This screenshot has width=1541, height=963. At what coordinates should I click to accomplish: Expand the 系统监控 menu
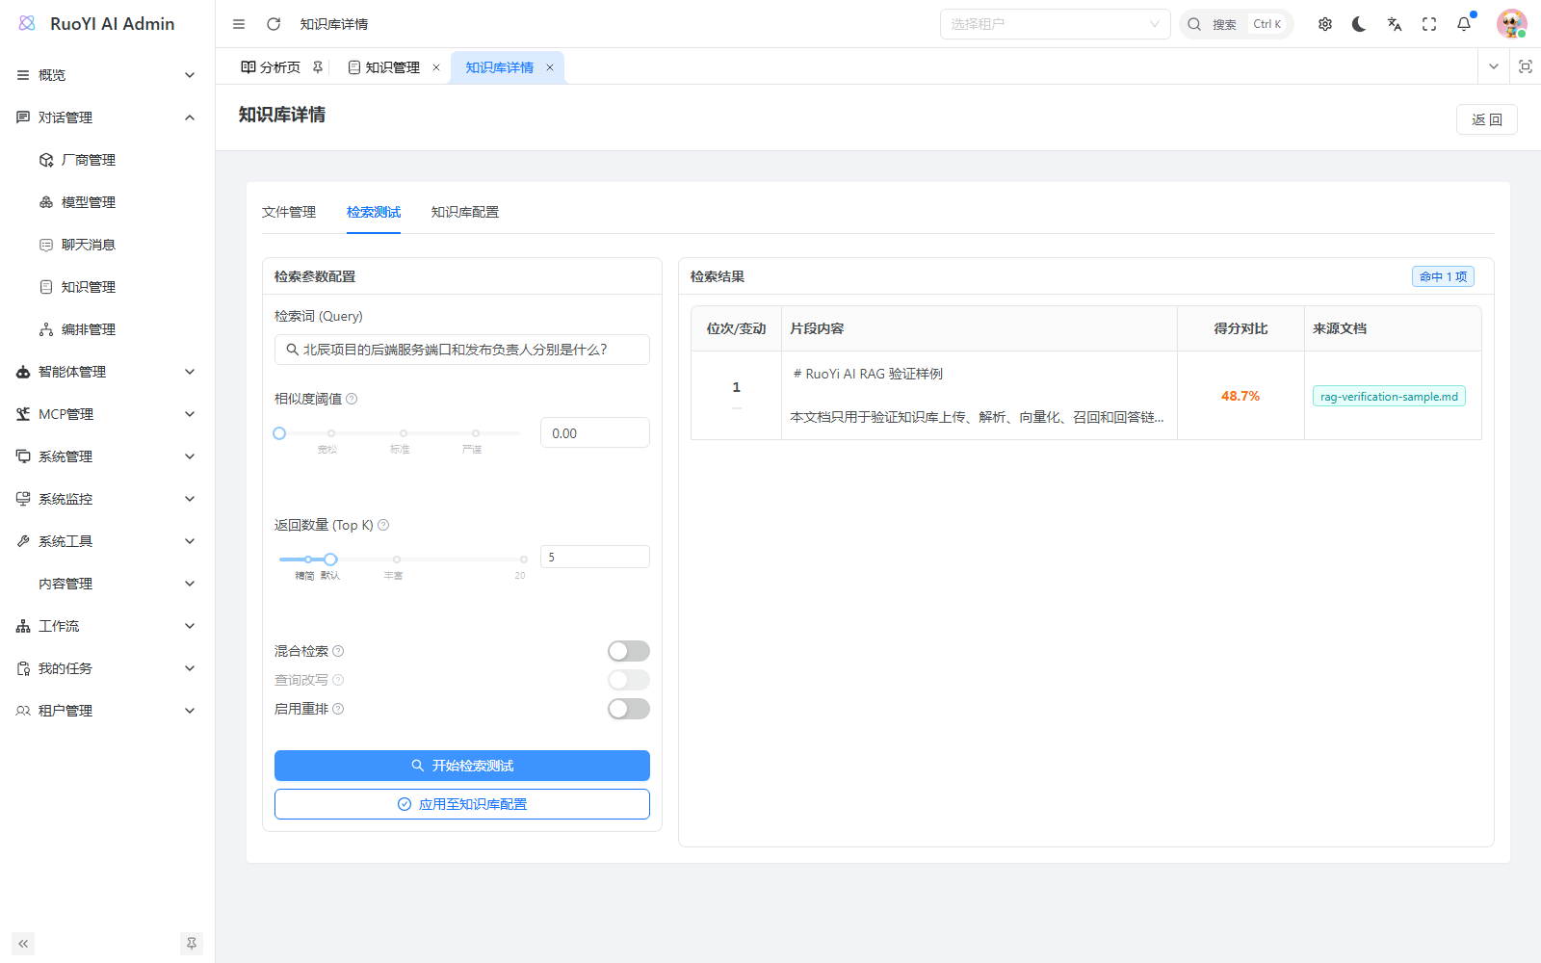tap(107, 499)
